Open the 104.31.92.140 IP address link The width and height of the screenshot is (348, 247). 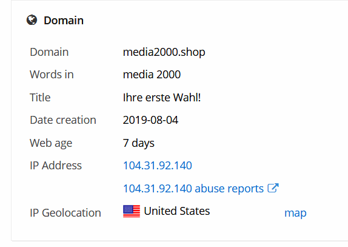tap(158, 166)
